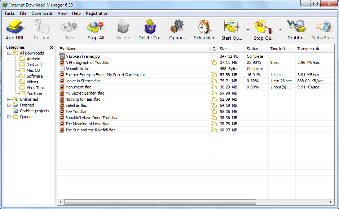Open the View menu
Viewport: 339px width, 209px height.
point(62,13)
